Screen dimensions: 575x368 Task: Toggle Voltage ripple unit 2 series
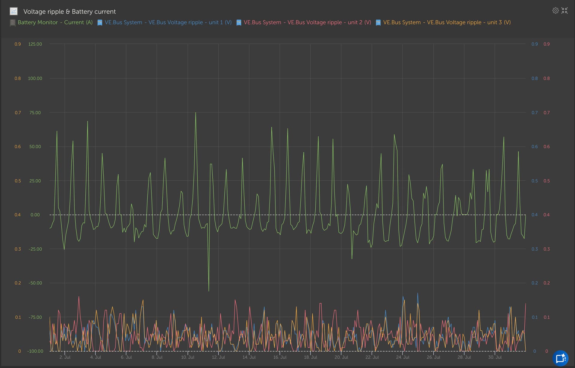click(x=307, y=22)
